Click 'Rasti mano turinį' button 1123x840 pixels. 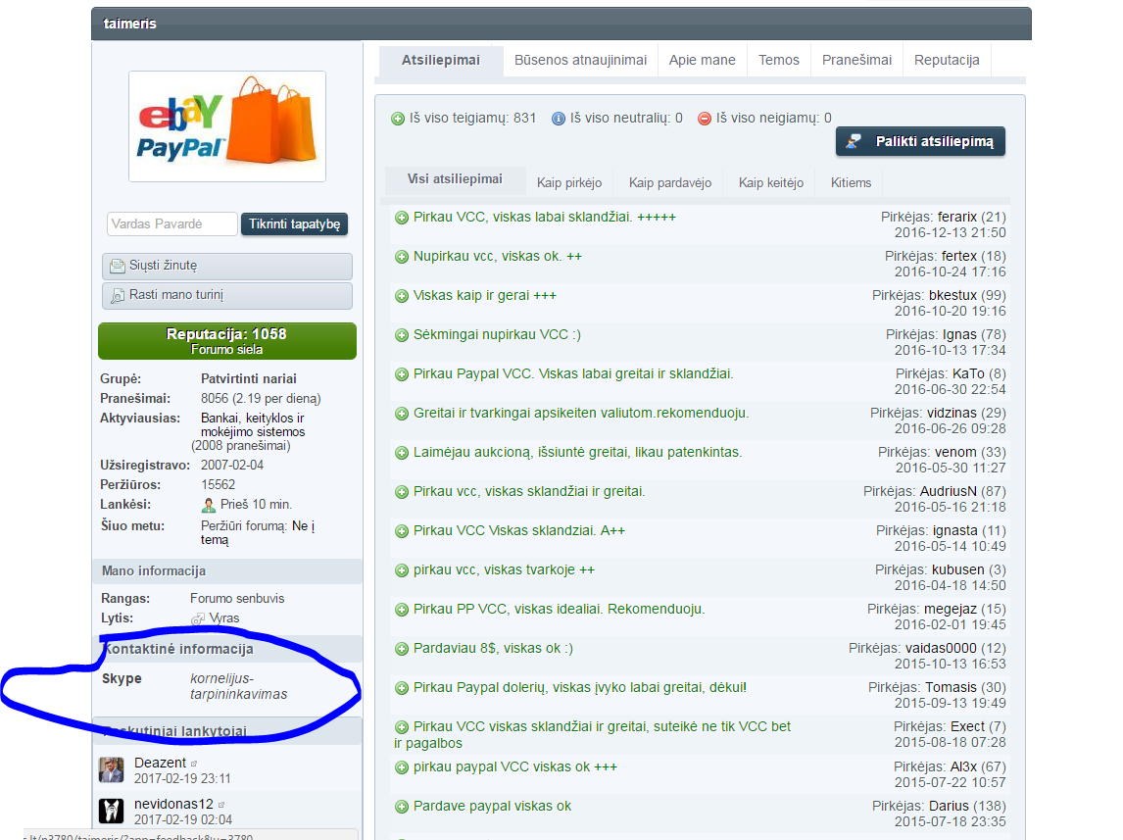click(x=227, y=295)
